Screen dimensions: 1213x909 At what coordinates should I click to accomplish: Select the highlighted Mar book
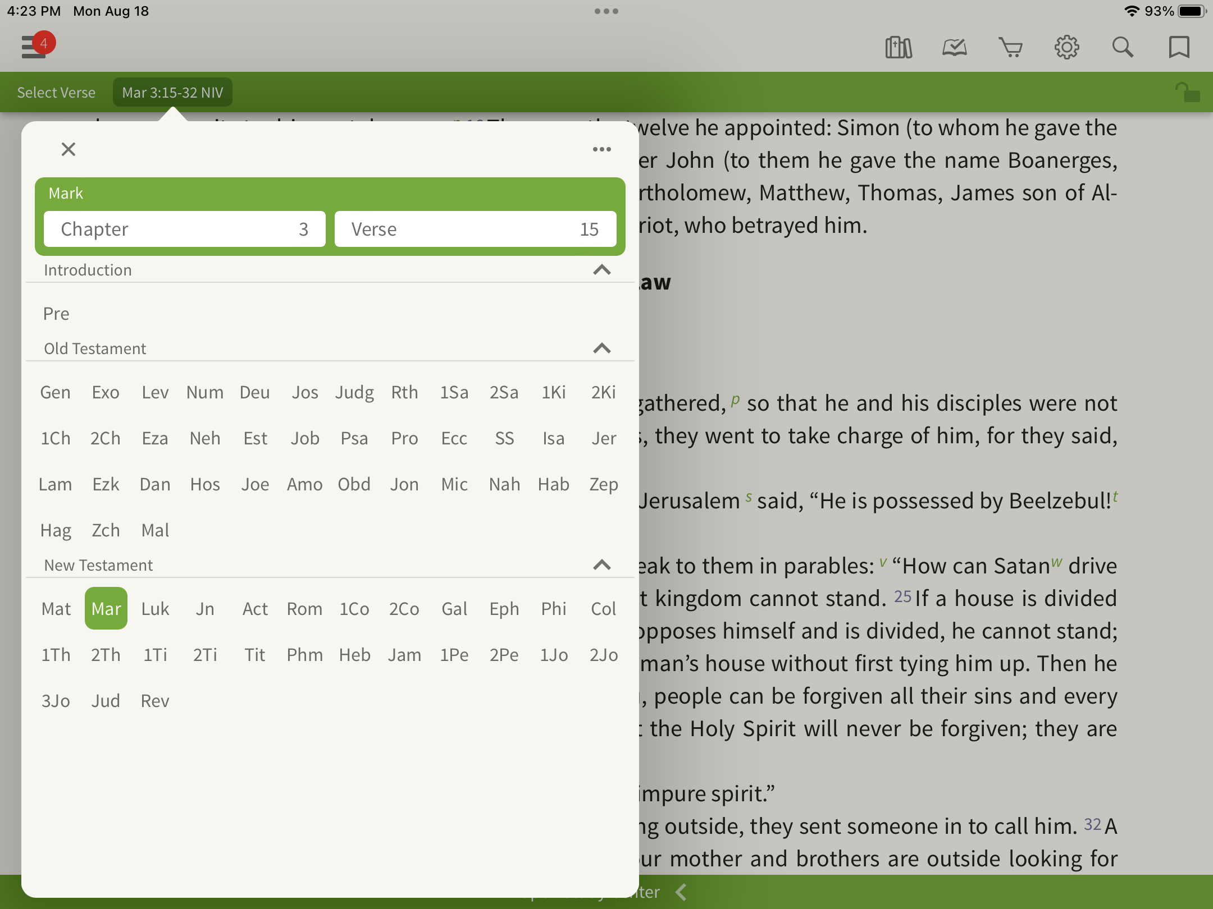106,608
